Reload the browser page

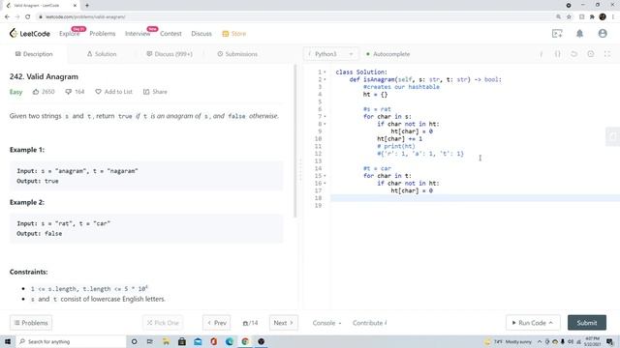point(28,16)
